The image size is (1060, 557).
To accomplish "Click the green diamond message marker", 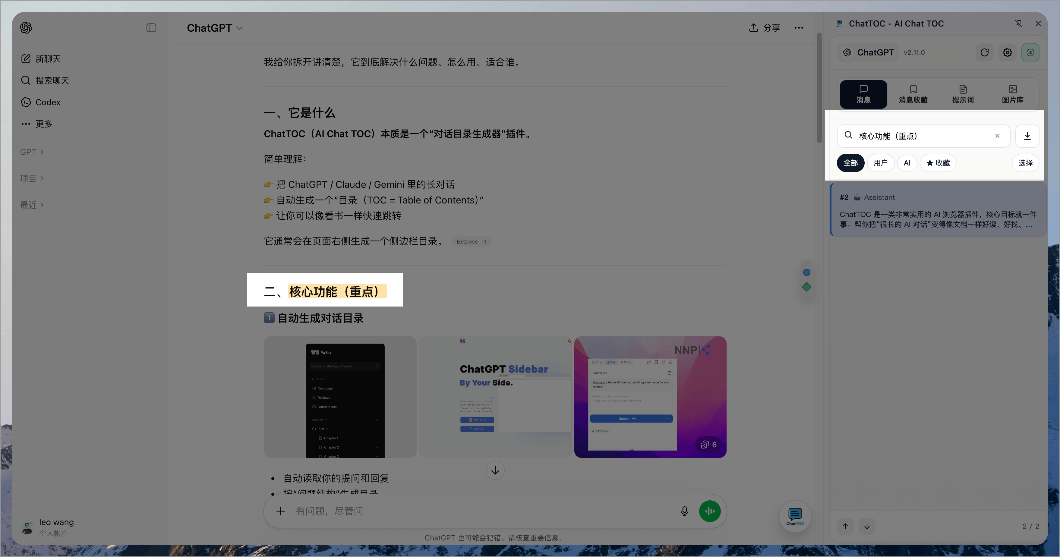I will point(806,287).
